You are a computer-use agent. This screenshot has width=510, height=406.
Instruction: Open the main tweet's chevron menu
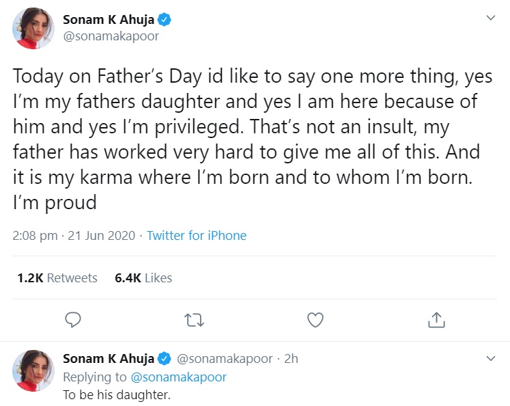[490, 18]
